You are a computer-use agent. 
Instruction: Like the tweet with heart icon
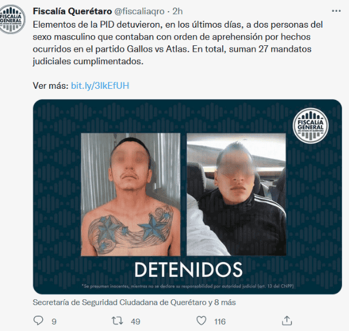click(202, 321)
